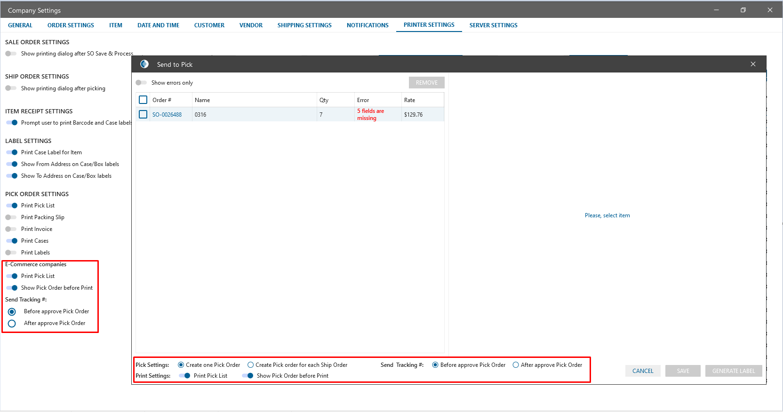Enable Print Packing Slip toggle
Viewport: 783px width, 412px height.
point(11,217)
